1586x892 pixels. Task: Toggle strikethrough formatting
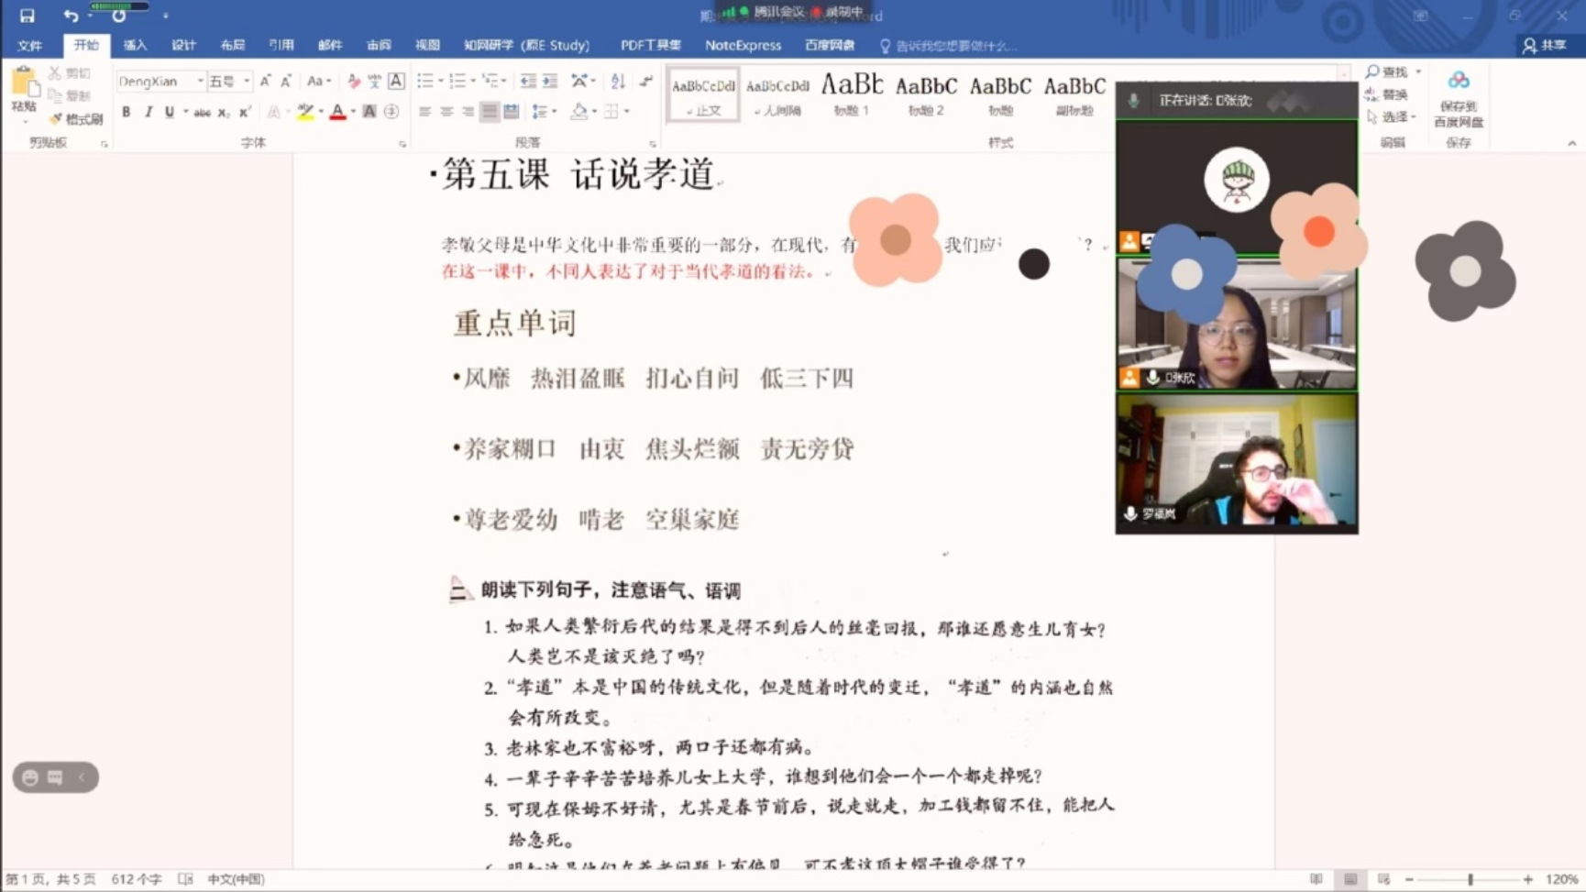203,114
